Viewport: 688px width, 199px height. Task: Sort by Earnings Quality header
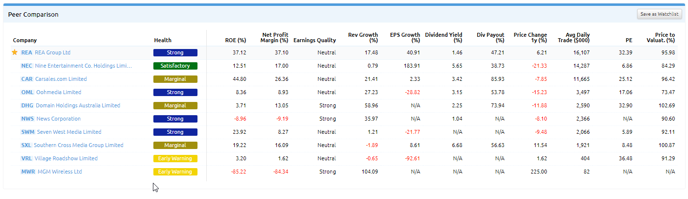315,40
